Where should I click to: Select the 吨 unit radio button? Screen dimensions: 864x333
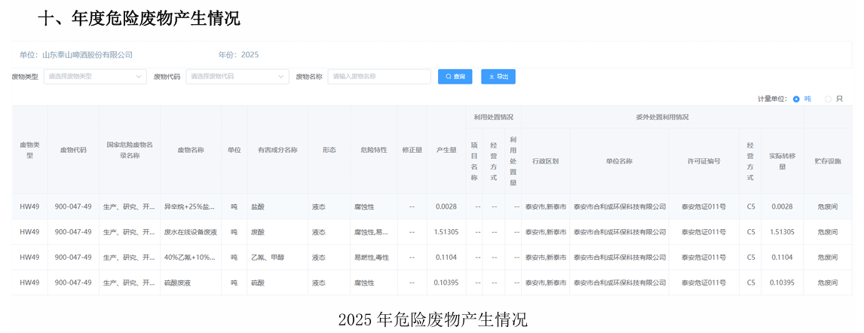click(796, 99)
